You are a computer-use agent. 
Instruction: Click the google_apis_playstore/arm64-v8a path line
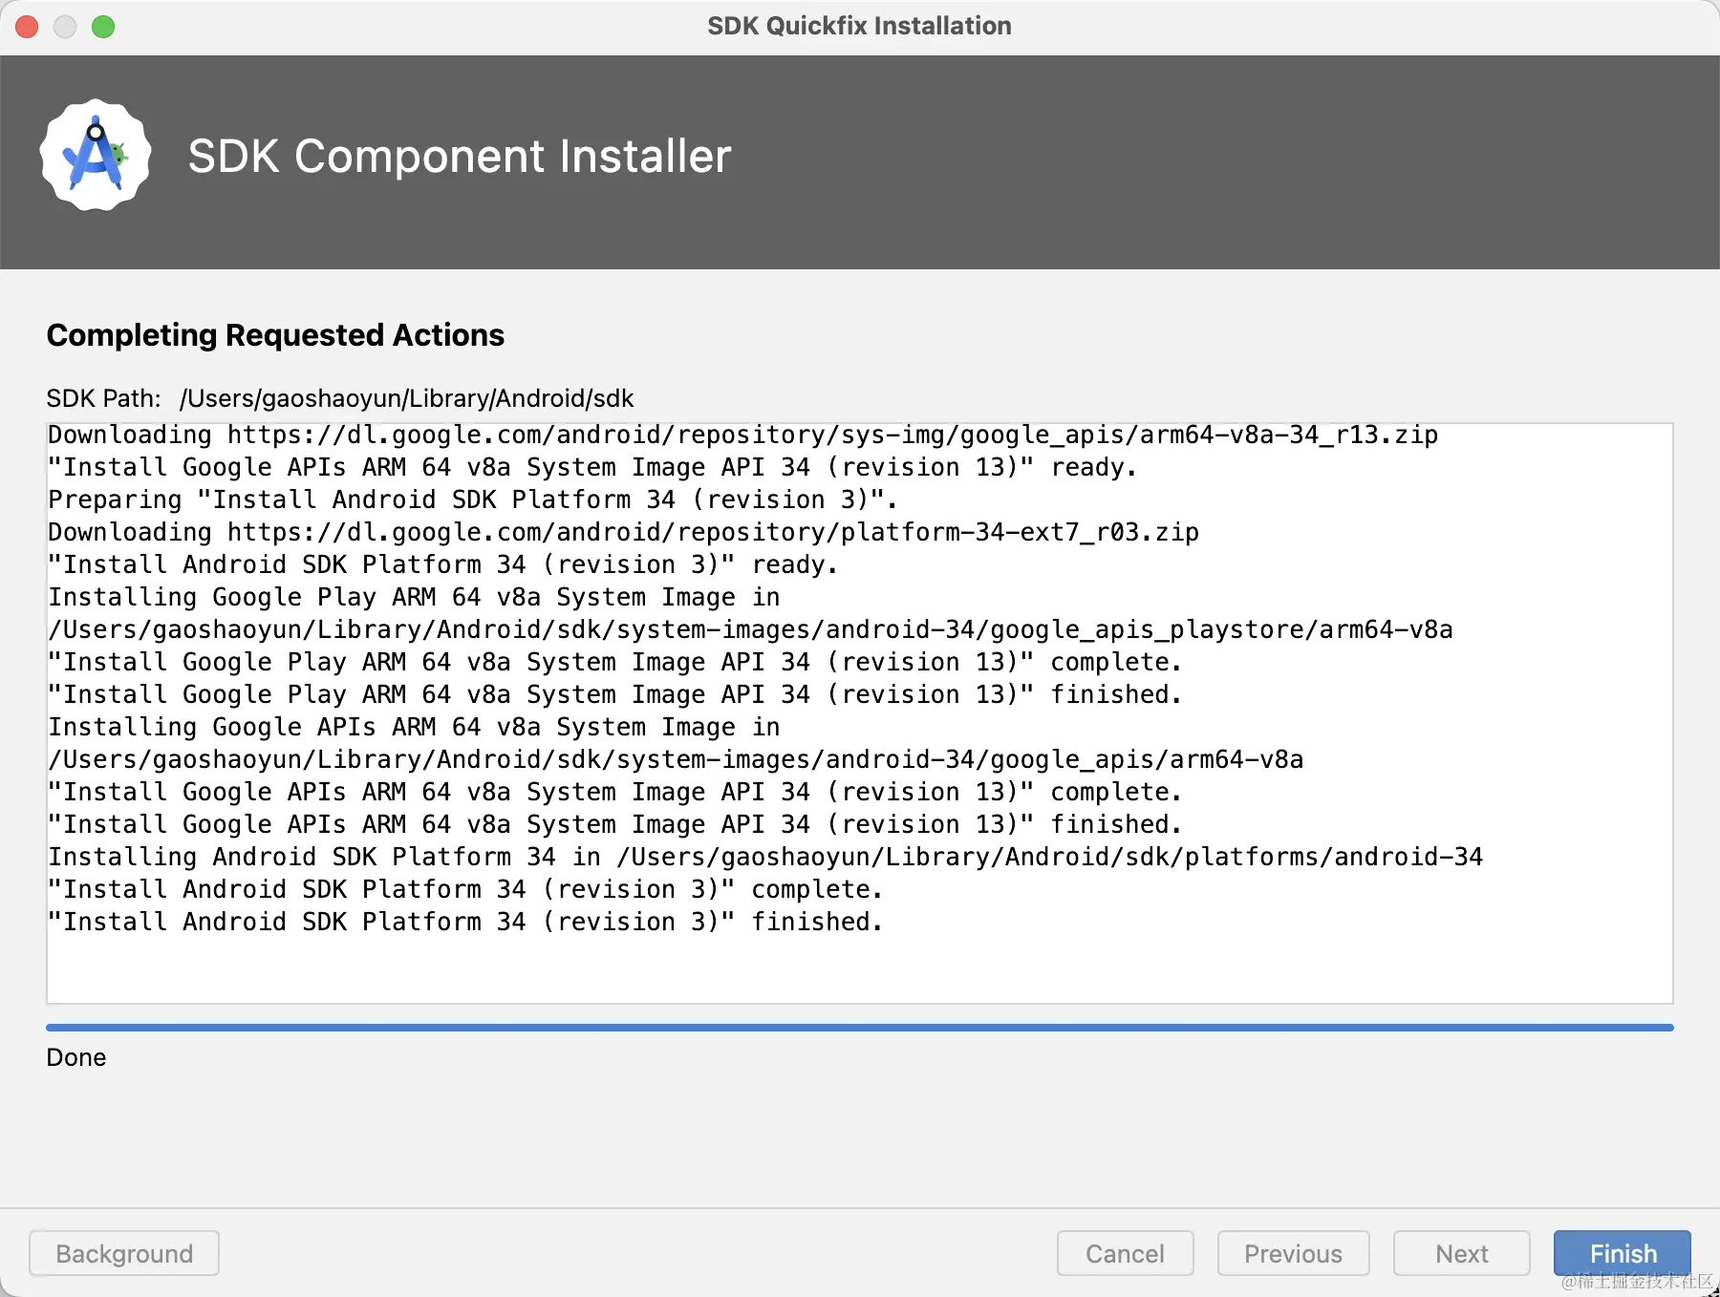(751, 629)
